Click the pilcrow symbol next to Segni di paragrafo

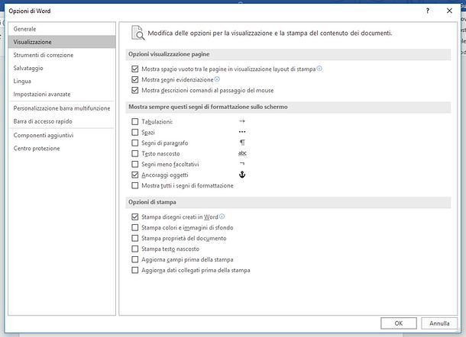[242, 143]
